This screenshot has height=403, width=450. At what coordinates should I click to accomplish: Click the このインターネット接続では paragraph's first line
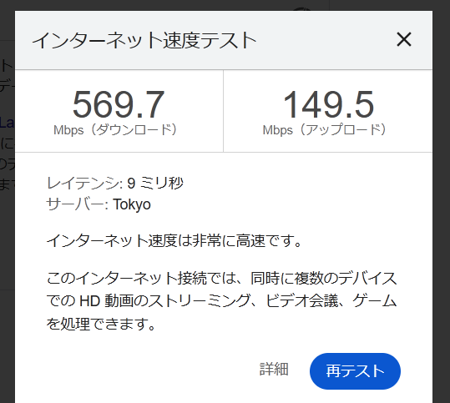tap(221, 278)
